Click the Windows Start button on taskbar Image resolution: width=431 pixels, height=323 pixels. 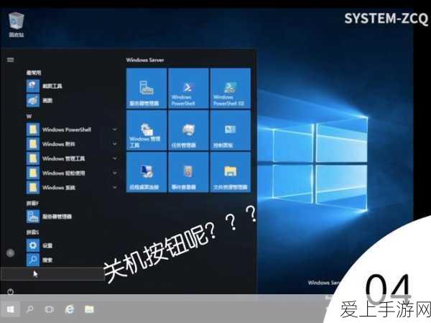click(10, 309)
